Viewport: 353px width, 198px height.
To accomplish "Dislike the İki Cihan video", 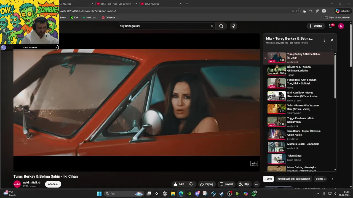I will click(191, 184).
